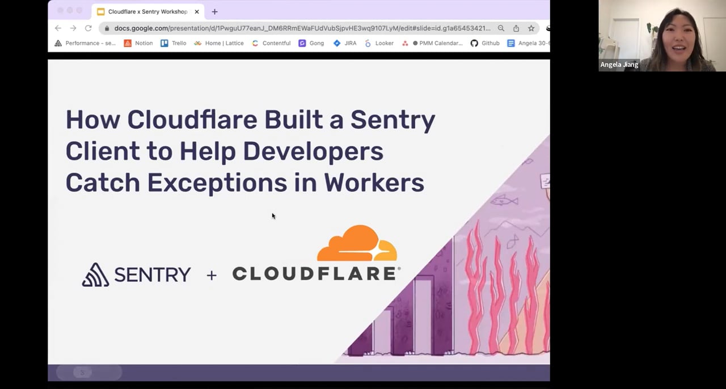Click the lock icon in the address bar
Screen dimensions: 726x389
pyautogui.click(x=107, y=28)
